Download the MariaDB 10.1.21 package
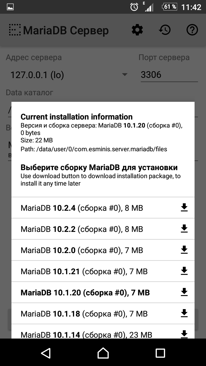The image size is (206, 366). [184, 271]
